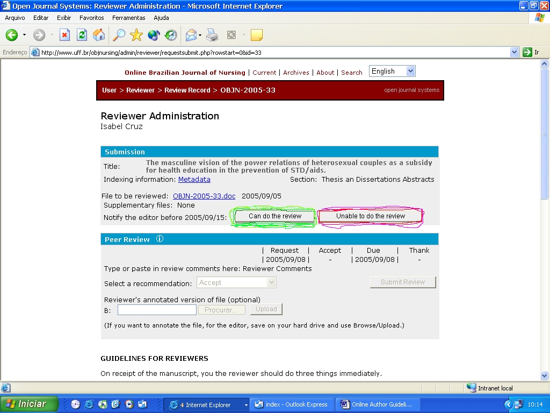Click the Print icon in toolbar

click(212, 35)
